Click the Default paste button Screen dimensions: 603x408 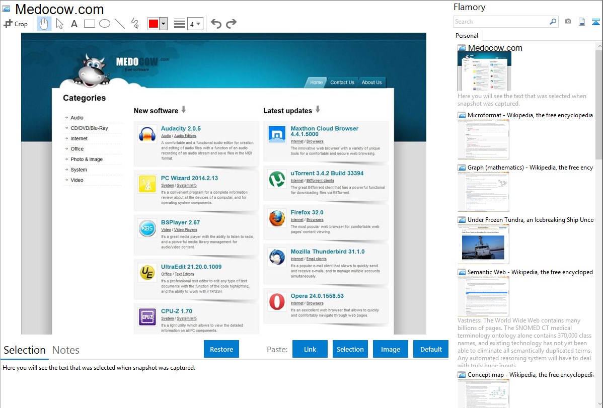pos(431,349)
